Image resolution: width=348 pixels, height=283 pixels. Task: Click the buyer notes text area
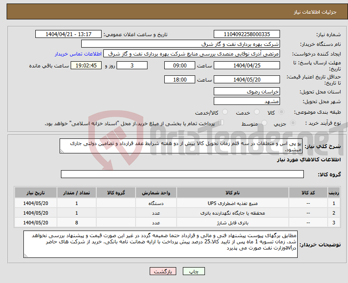[160, 244]
